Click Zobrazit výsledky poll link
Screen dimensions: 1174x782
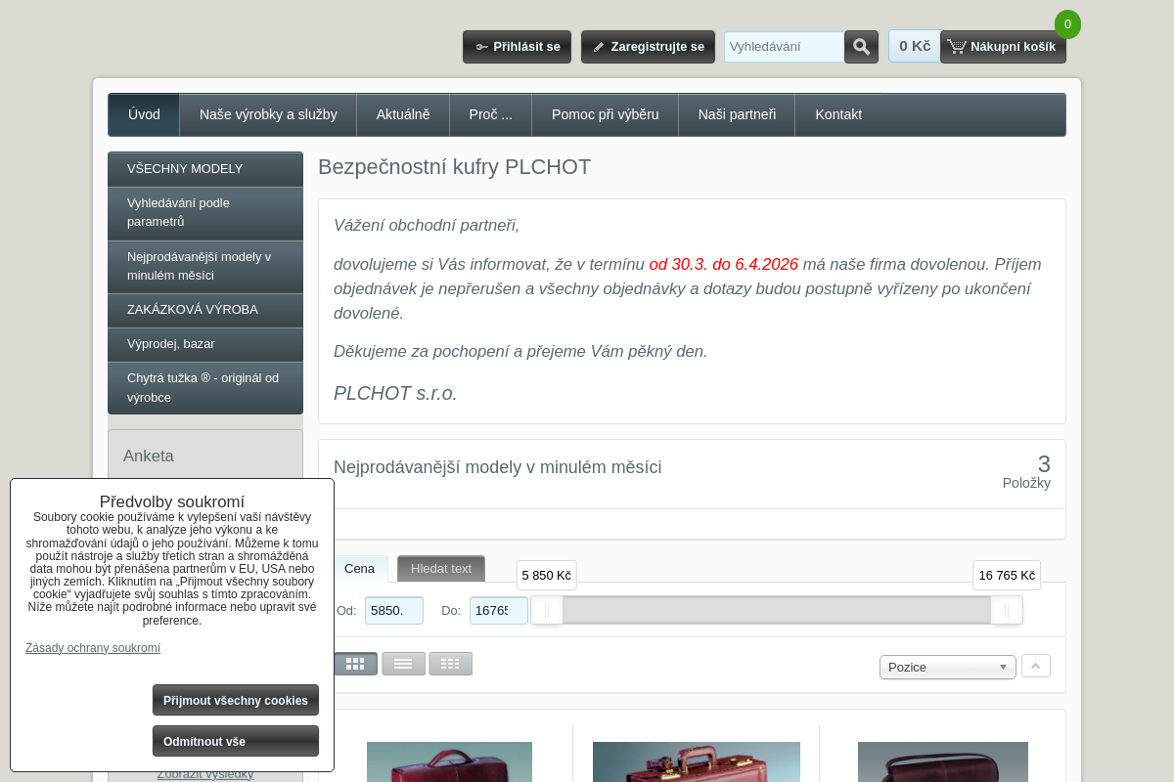(205, 774)
